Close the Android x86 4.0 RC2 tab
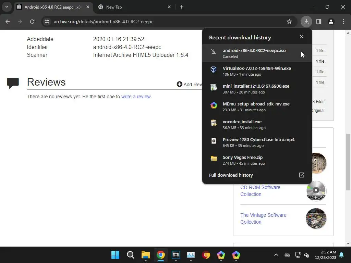This screenshot has width=351, height=263. 88,7
